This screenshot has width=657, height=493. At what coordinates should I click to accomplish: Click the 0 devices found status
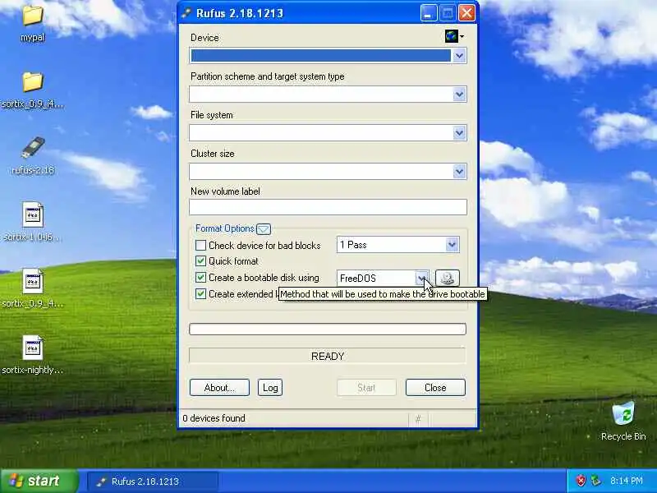point(214,418)
